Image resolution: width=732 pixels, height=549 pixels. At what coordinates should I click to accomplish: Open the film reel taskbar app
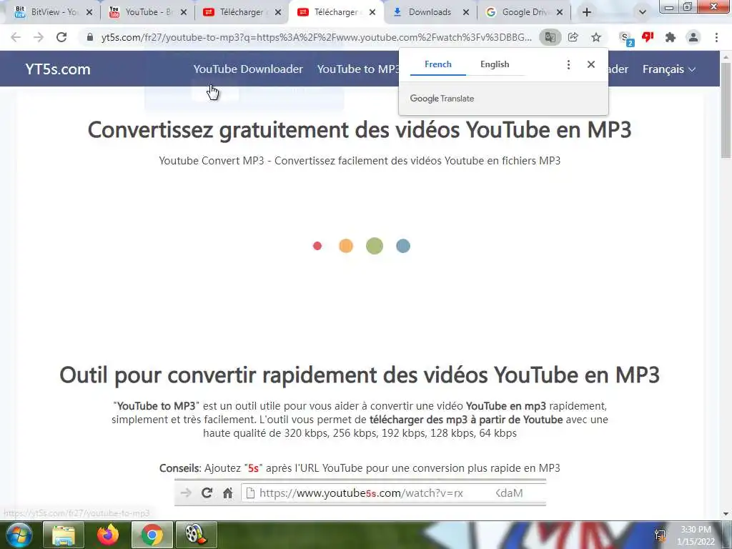pyautogui.click(x=197, y=535)
